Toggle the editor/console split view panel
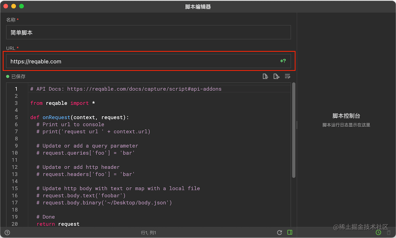Image resolution: width=396 pixels, height=238 pixels. pyautogui.click(x=290, y=232)
